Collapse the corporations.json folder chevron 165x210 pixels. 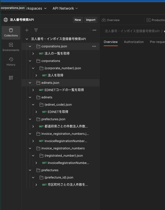pyautogui.click(x=30, y=46)
